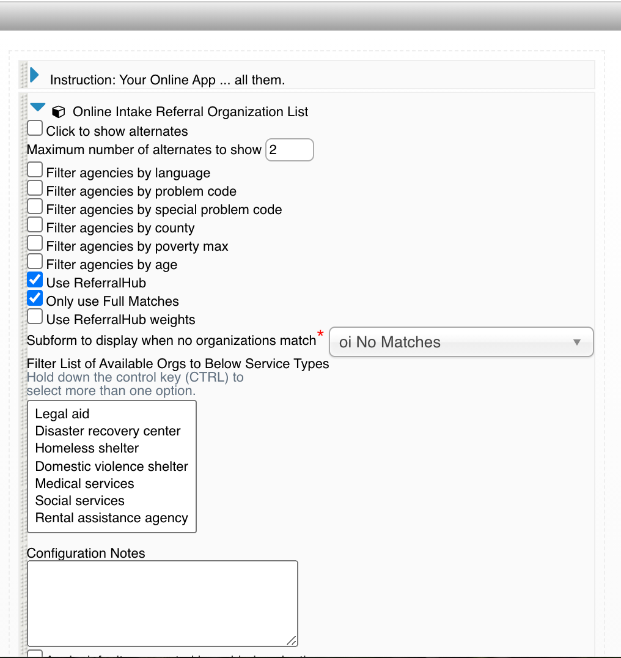Select "Homeless shelter" service type
This screenshot has height=658, width=621.
click(x=86, y=448)
